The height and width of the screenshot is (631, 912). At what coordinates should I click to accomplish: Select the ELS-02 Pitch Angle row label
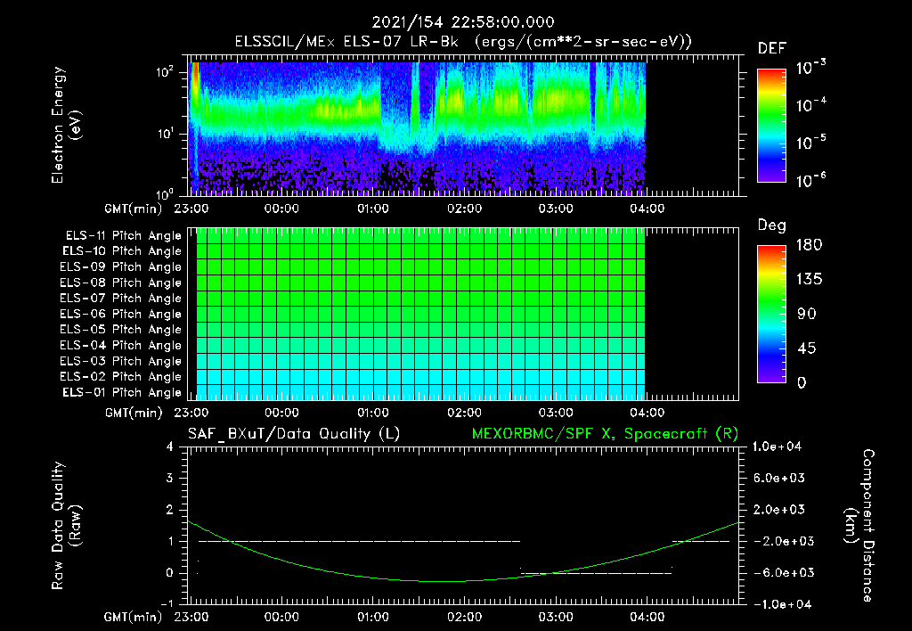tap(121, 377)
